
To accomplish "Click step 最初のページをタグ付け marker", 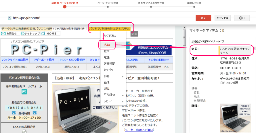I will tap(65, 7).
